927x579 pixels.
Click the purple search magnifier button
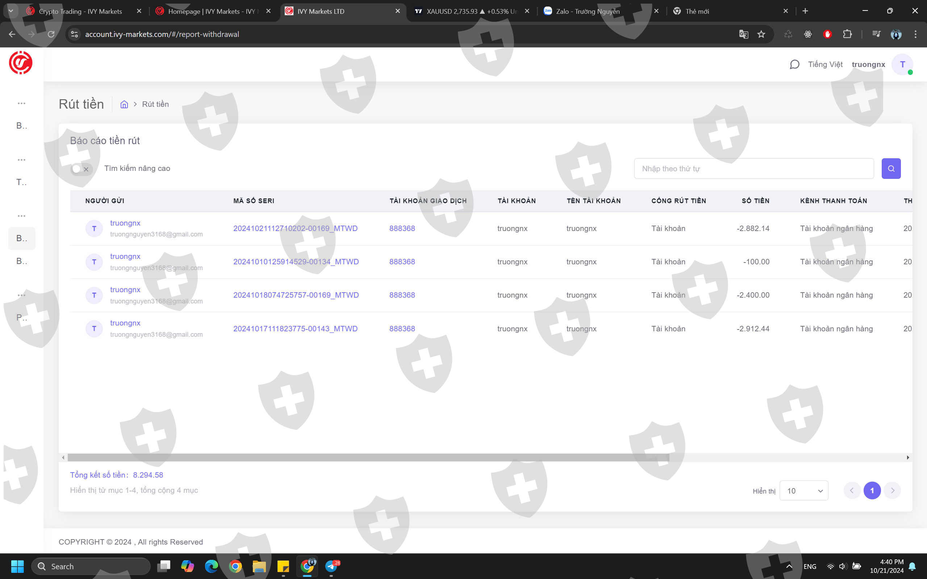[x=891, y=168]
